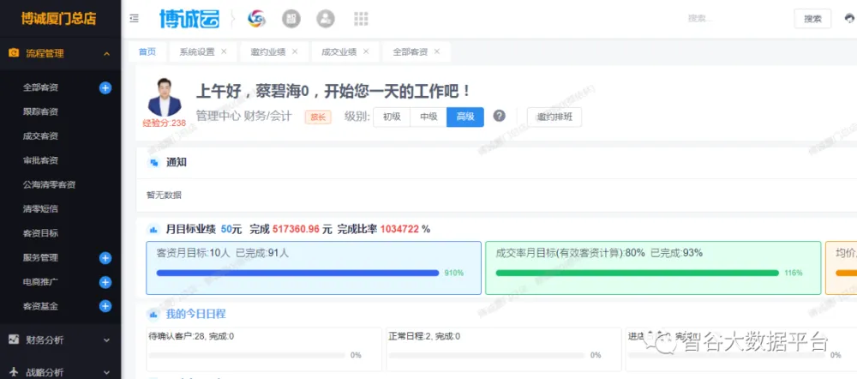Click plus icon next to 客资基金
This screenshot has width=857, height=379.
pyautogui.click(x=105, y=306)
